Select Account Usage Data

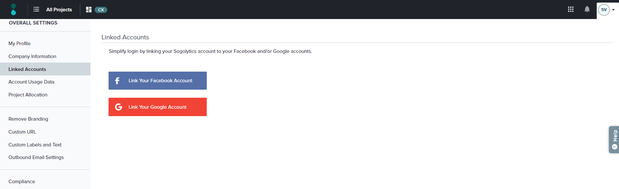31,82
